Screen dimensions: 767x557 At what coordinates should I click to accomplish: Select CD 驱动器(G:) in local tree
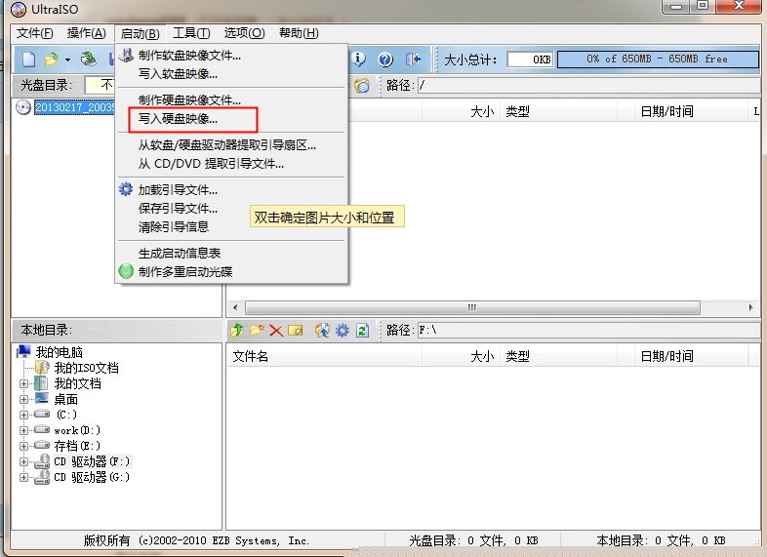click(x=92, y=477)
